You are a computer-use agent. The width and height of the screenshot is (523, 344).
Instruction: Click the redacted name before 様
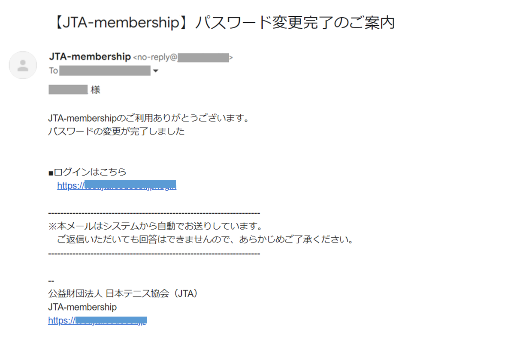pyautogui.click(x=68, y=90)
